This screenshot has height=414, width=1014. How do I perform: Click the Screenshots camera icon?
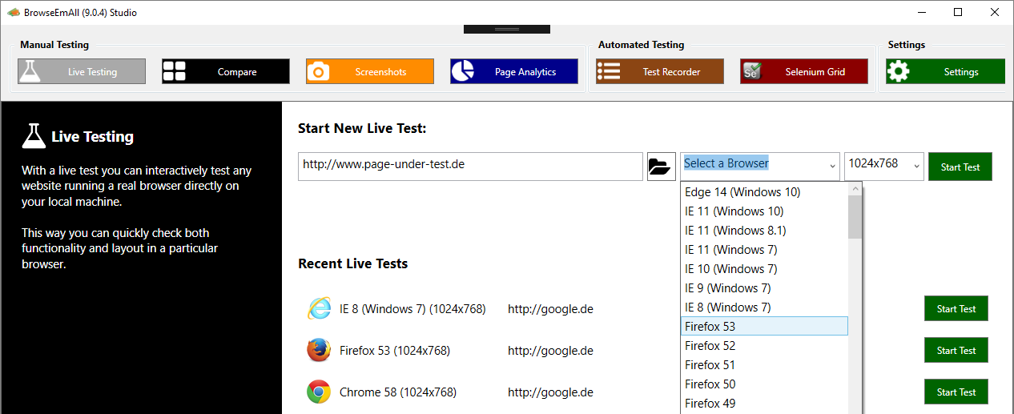(x=318, y=71)
